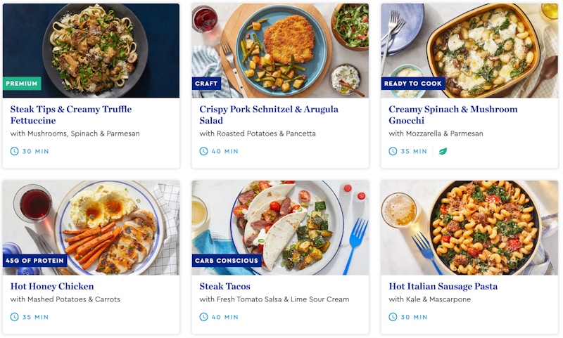The height and width of the screenshot is (338, 563).
Task: Click the Ready to Cook badge
Action: [x=414, y=84]
